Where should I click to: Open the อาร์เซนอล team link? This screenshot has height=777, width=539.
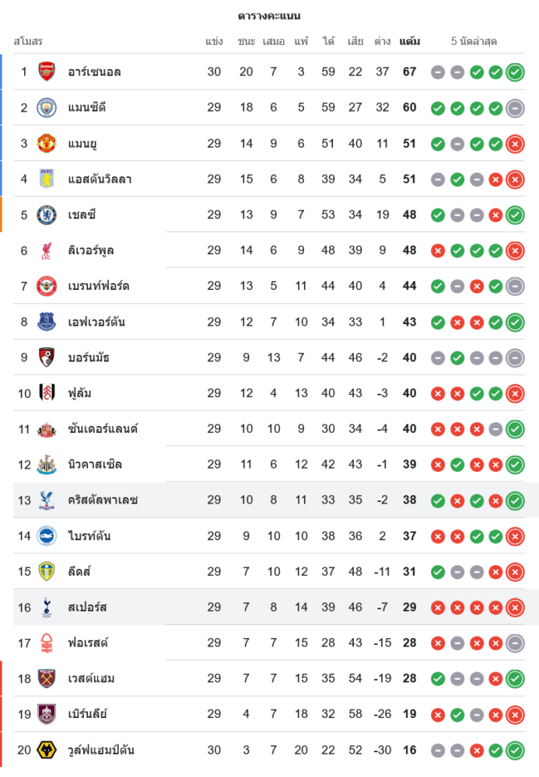click(94, 72)
